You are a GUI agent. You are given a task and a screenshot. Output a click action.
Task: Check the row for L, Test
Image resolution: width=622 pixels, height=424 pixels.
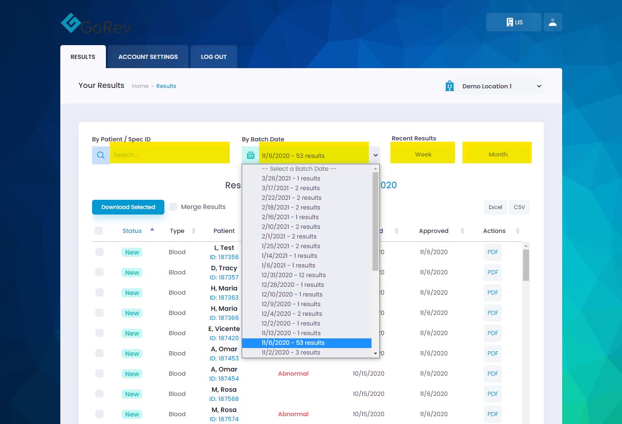[x=99, y=252]
